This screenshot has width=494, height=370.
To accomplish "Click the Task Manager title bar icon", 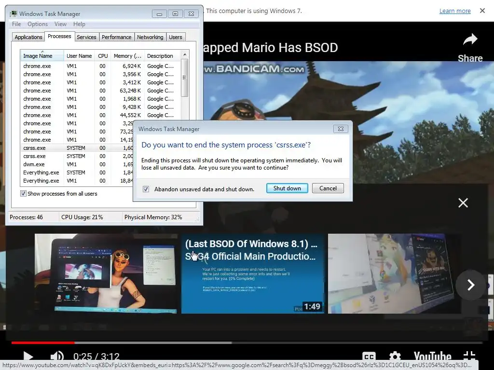I will [x=13, y=14].
